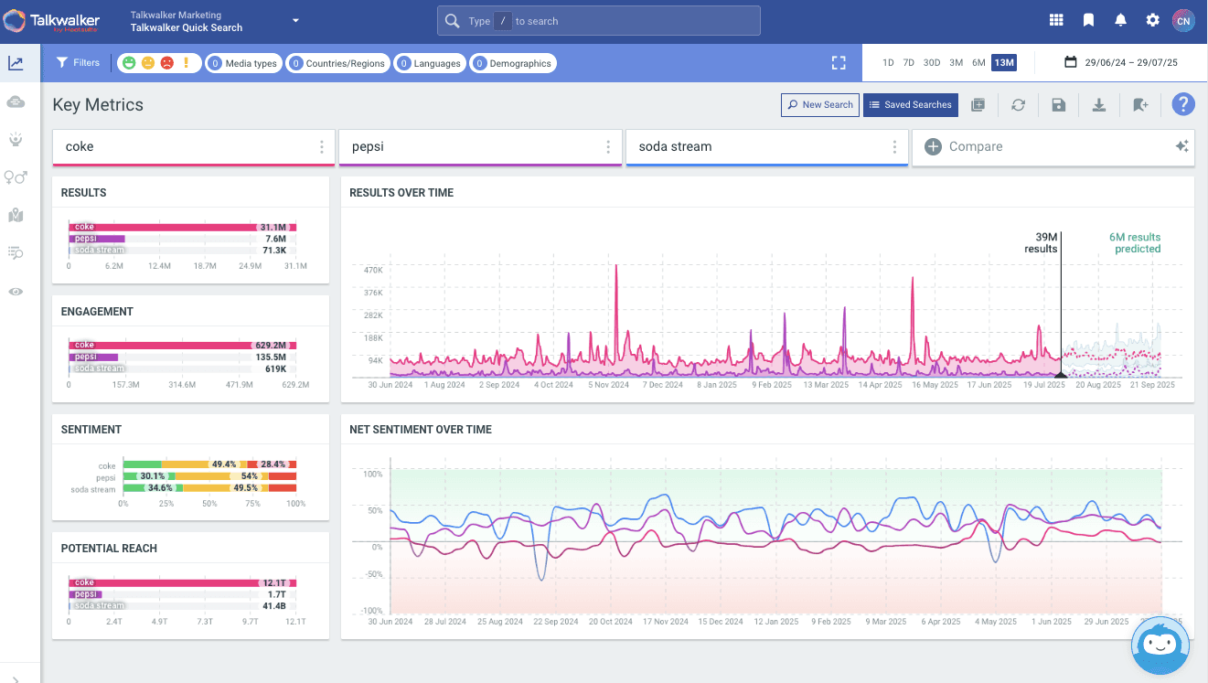Click the save floppy disk icon

[1058, 105]
